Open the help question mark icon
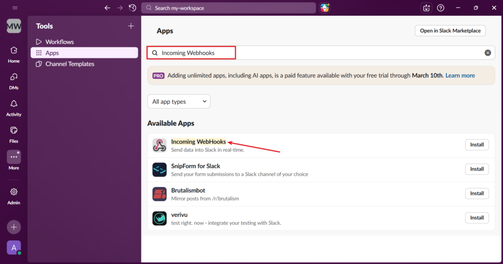 [x=441, y=8]
